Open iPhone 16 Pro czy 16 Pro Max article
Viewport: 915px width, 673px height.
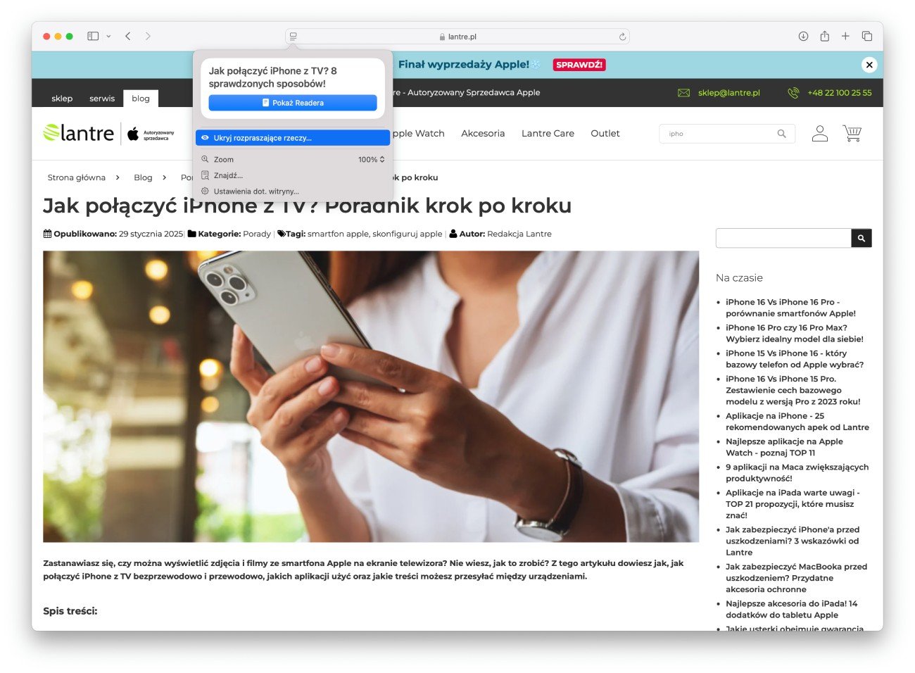795,333
